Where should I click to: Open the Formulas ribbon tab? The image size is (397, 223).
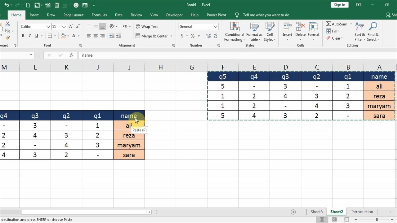click(99, 15)
